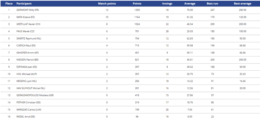Open VAN SILFHOUT Michel (NL) entry
Screen dimensions: 260x120
coord(31,88)
